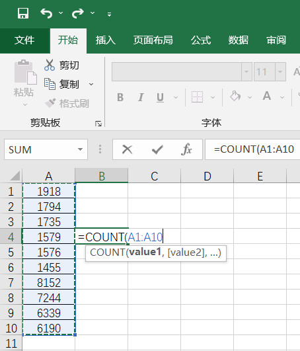
Task: Switch to the 插入 ribbon tab
Action: point(105,40)
